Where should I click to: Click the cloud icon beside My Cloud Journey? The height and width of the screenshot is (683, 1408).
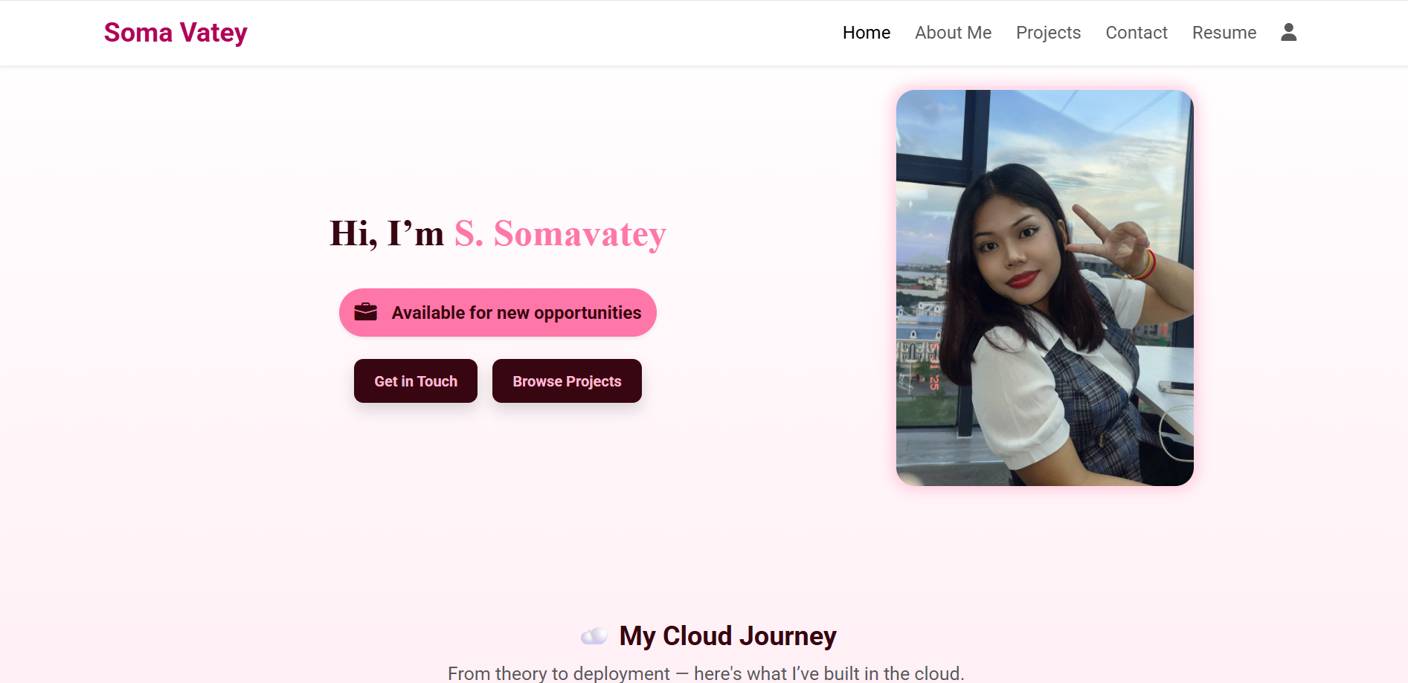(x=594, y=636)
